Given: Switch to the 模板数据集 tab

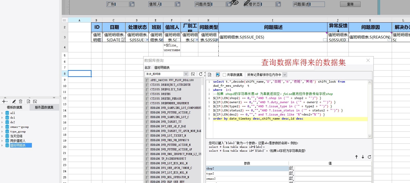Looking at the screenshot, I should (14, 107).
